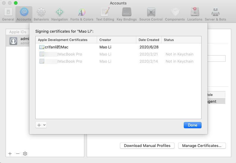Click the green zoom window button

(16, 3)
